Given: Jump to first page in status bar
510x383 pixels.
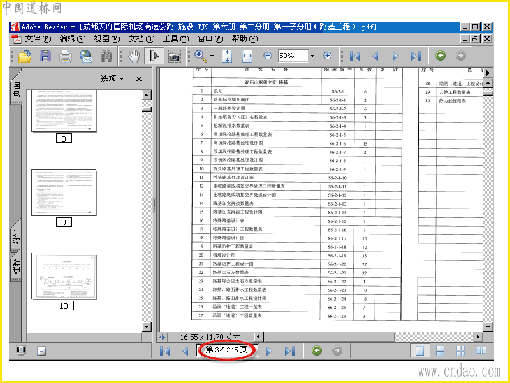Looking at the screenshot, I should click(165, 350).
